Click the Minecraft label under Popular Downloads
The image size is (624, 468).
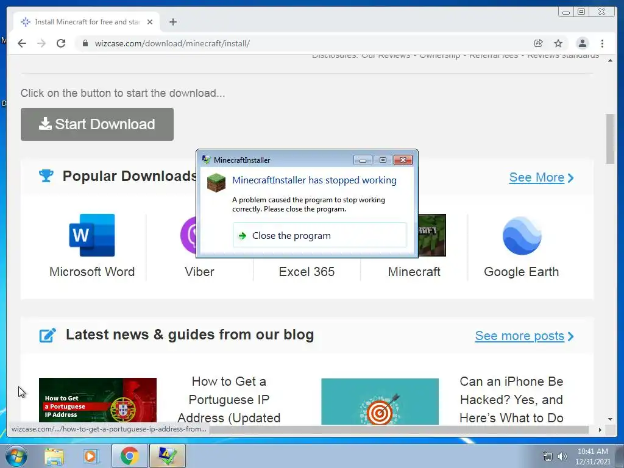tap(414, 272)
